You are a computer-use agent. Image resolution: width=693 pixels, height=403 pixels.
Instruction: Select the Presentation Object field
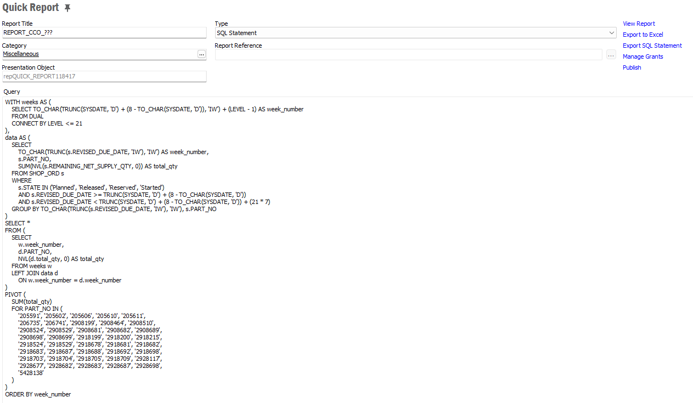[104, 76]
